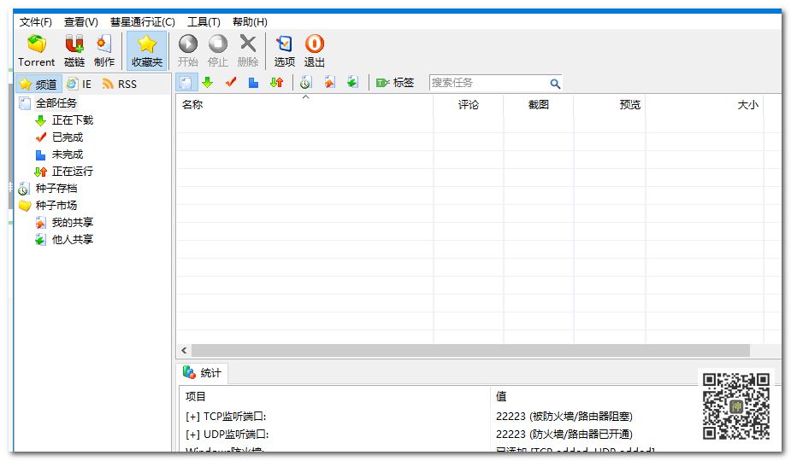Viewport: 791px width, 461px height.
Task: Show torrent archive clock icon
Action: click(x=305, y=82)
